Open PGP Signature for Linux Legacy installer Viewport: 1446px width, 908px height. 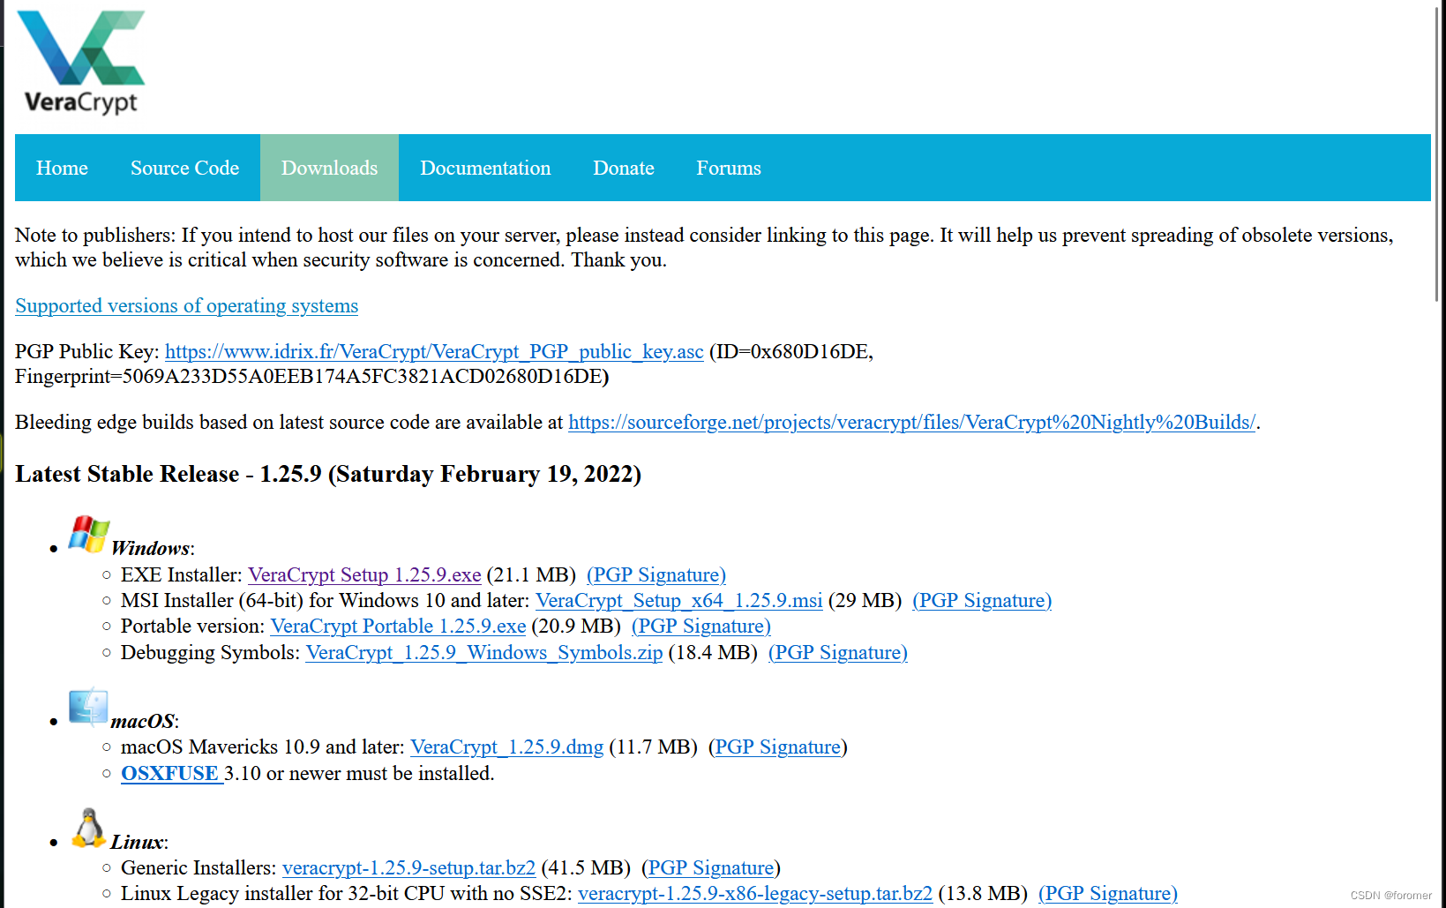coord(1108,893)
